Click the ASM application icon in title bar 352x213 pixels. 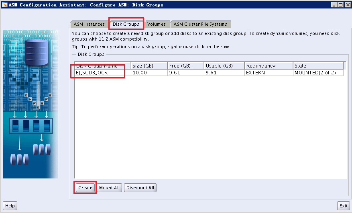click(x=5, y=5)
